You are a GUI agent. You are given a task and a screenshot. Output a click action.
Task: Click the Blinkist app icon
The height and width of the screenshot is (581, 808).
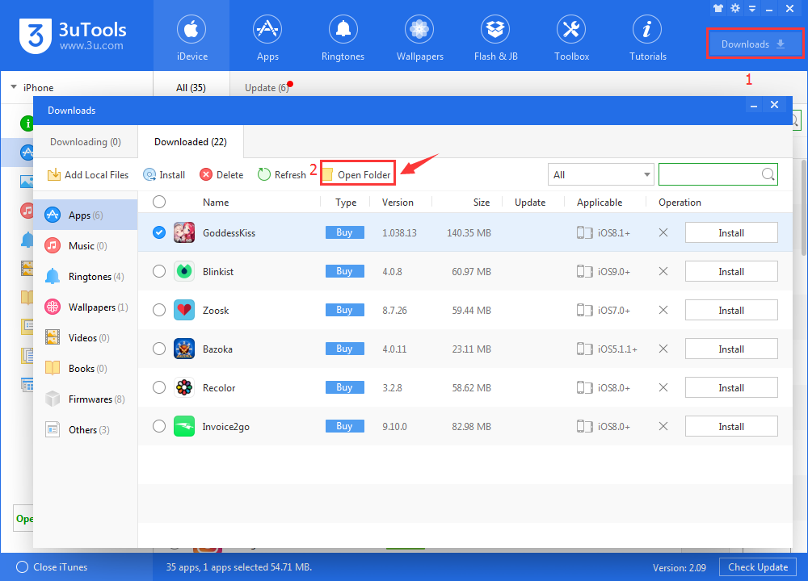tap(184, 271)
